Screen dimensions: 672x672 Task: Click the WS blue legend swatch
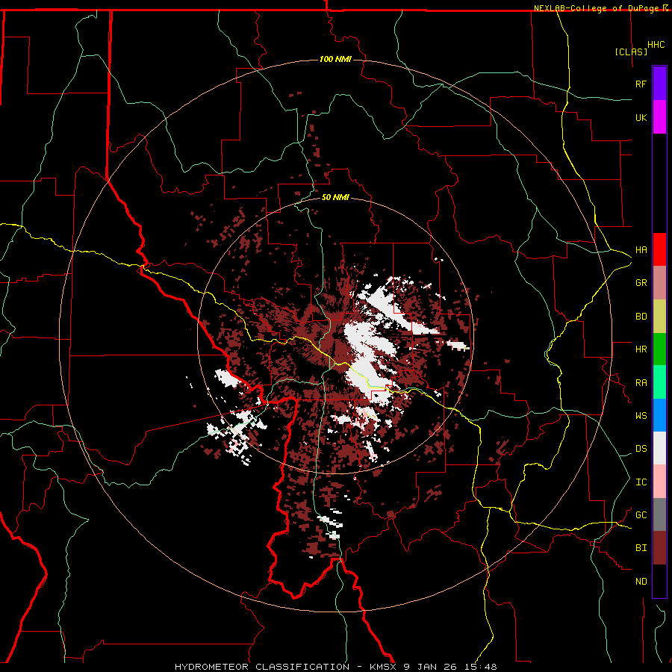pos(659,415)
